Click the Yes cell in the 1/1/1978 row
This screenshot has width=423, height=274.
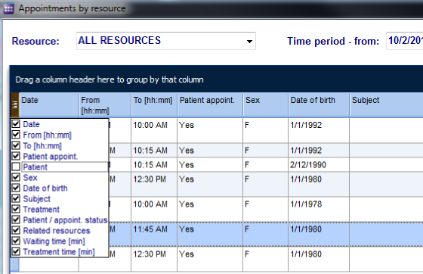(210, 209)
